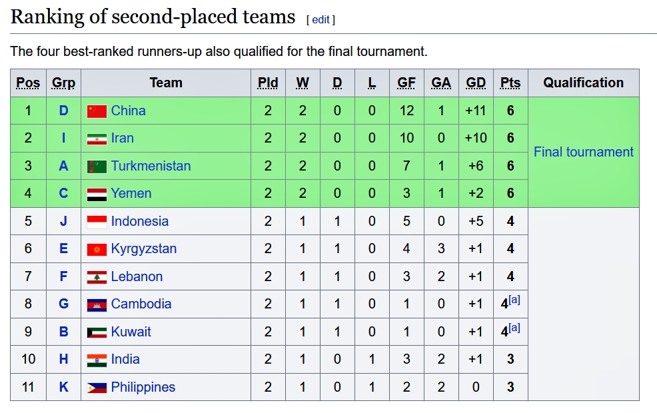The image size is (657, 413).
Task: Open the Kuwait team link
Action: (131, 332)
